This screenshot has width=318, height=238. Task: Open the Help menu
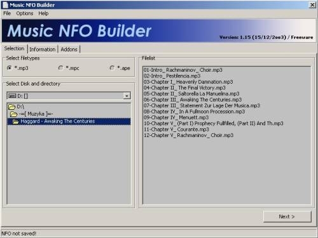[43, 13]
